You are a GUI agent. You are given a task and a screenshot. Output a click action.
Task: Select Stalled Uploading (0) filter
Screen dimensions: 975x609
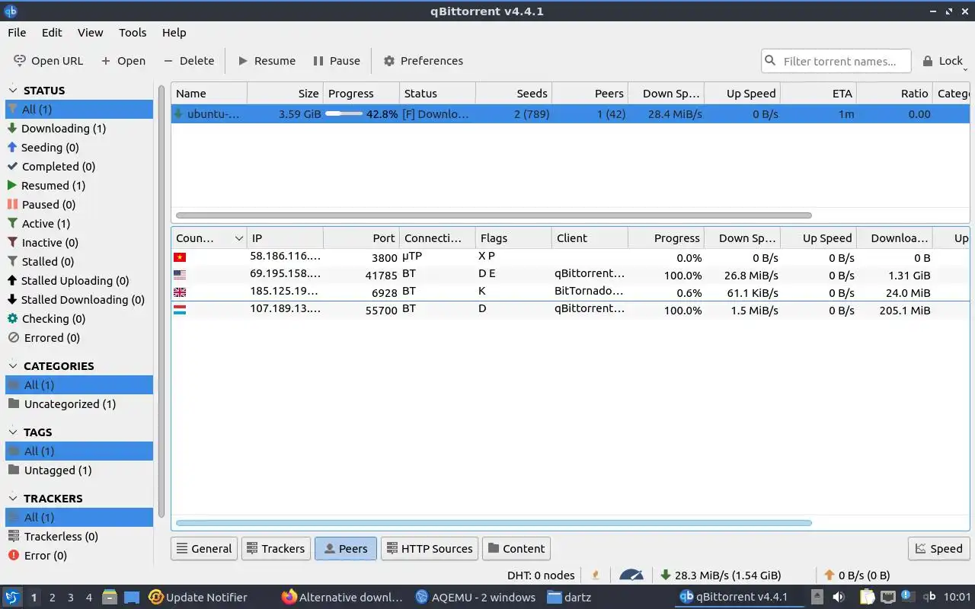(79, 281)
